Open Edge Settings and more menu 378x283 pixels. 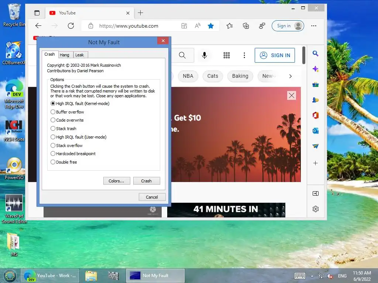314,26
